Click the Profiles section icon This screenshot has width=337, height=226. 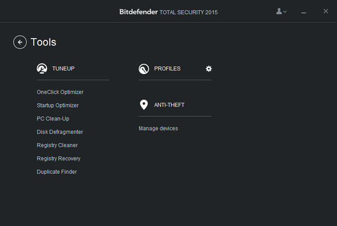click(144, 68)
